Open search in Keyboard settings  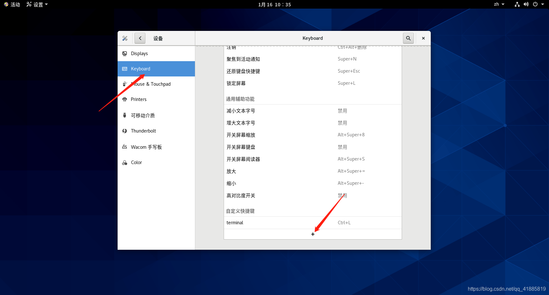tap(408, 38)
